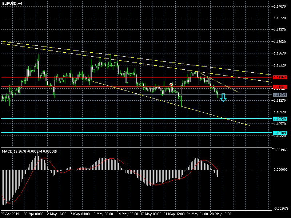Click the 28 May 16:00 time label
The width and height of the screenshot is (291, 218).
[x=221, y=214]
